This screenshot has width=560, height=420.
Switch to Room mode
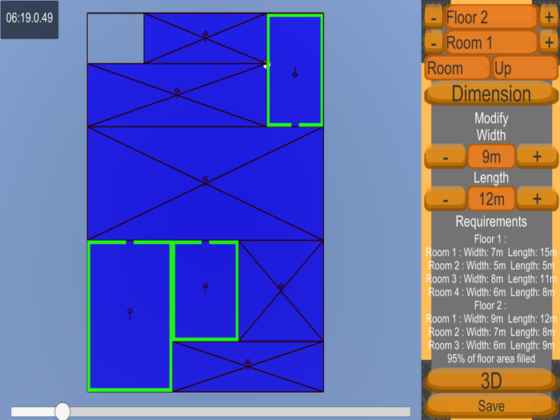(x=456, y=68)
